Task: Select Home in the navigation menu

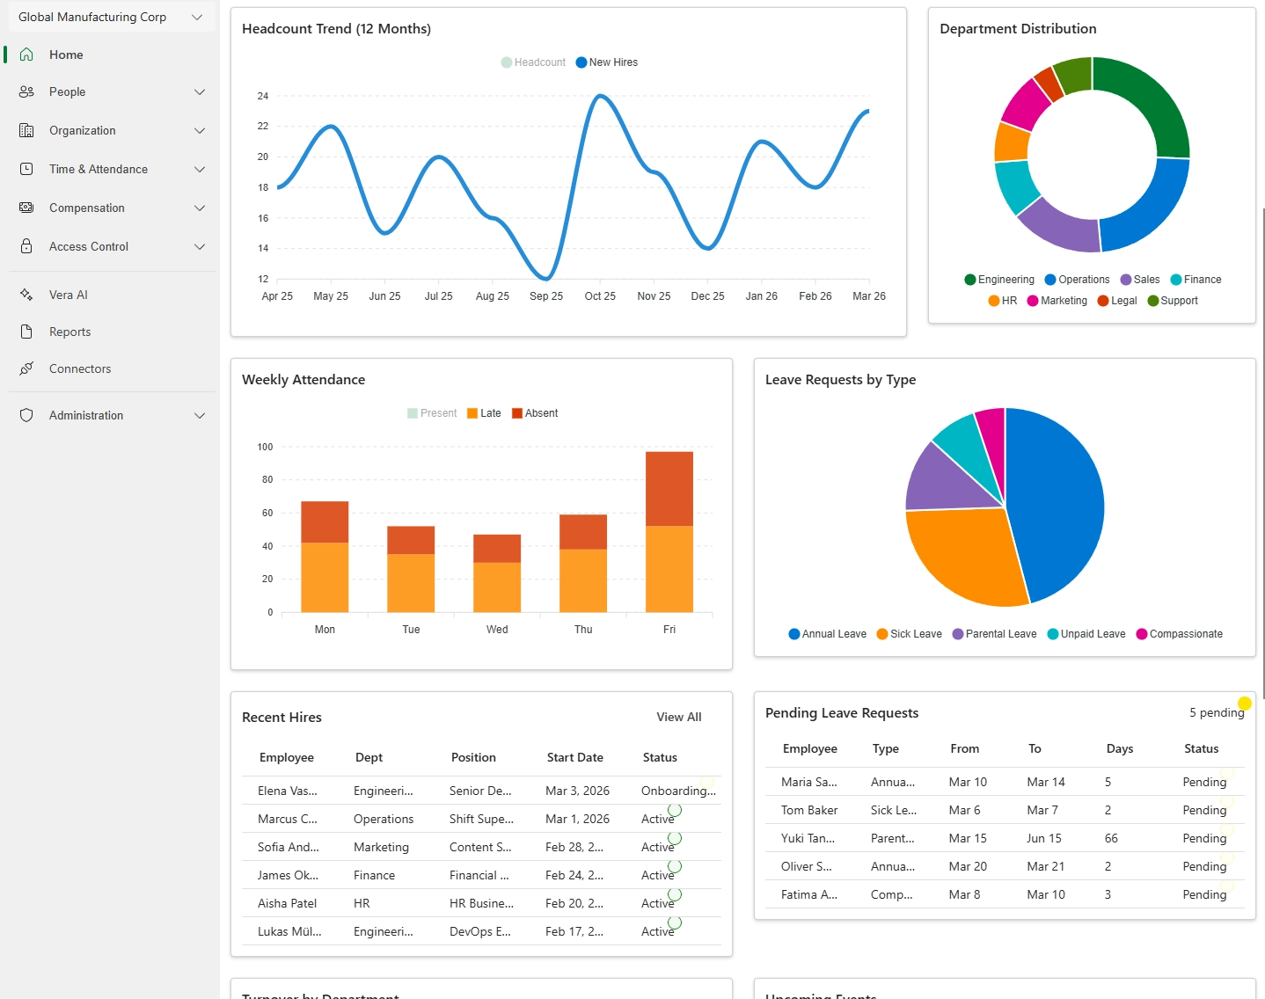Action: pyautogui.click(x=66, y=55)
